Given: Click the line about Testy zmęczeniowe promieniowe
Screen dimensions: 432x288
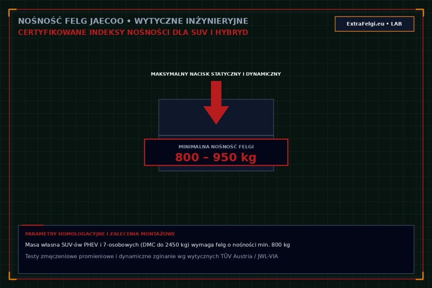Looking at the screenshot, I should (x=151, y=256).
